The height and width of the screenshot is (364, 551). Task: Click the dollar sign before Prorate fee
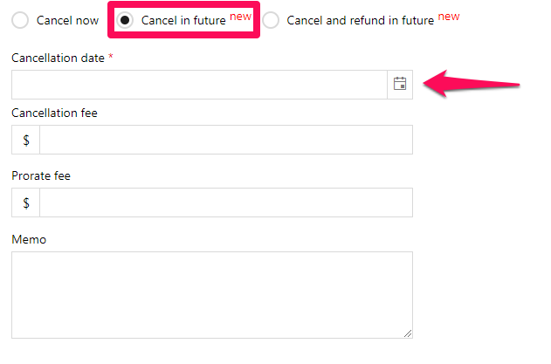(26, 203)
